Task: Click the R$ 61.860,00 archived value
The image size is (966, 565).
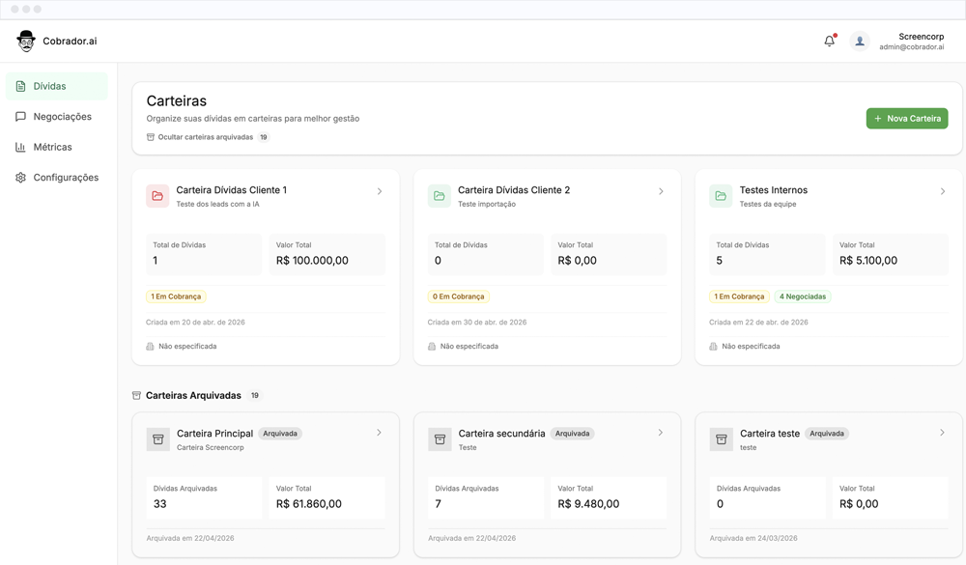Action: click(309, 504)
